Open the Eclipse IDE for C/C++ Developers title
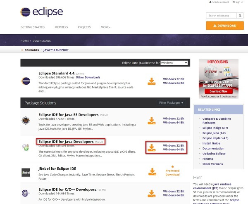This screenshot has height=204, width=248. point(67,189)
